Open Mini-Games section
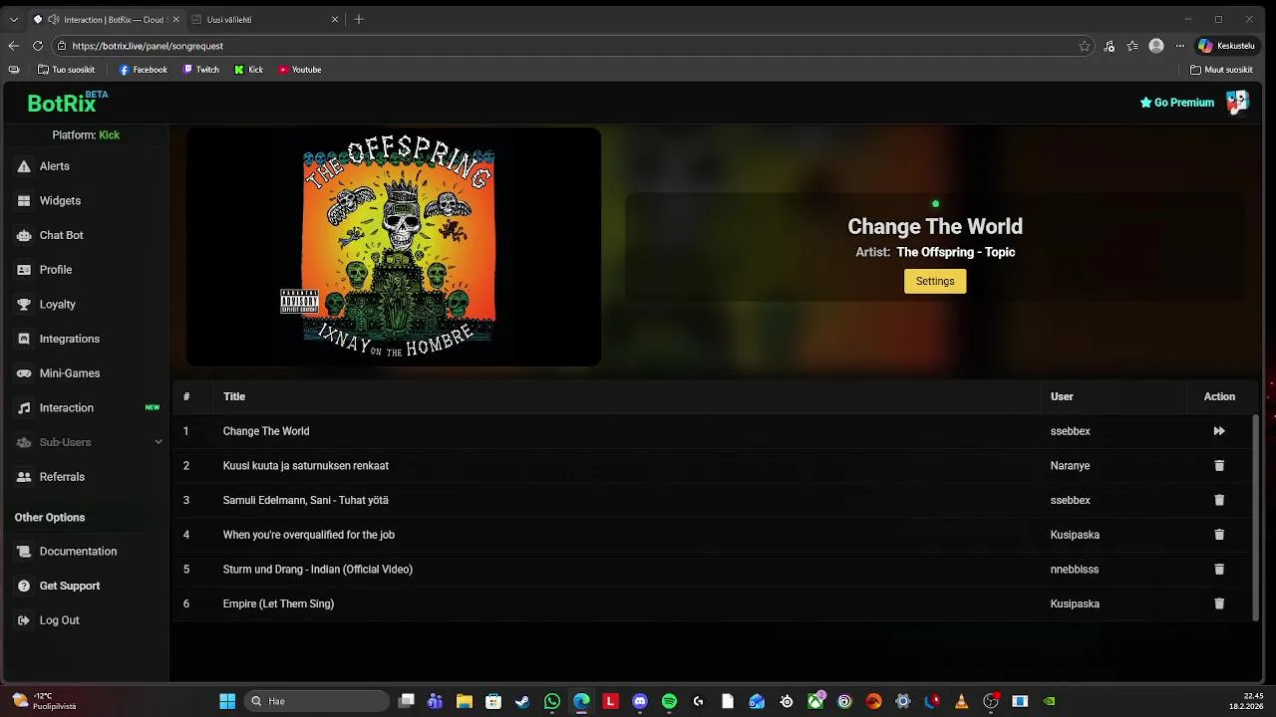This screenshot has height=717, width=1276. [69, 373]
